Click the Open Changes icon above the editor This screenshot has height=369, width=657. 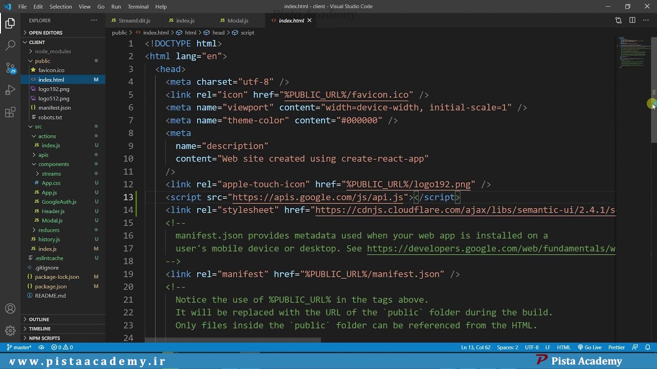click(619, 20)
